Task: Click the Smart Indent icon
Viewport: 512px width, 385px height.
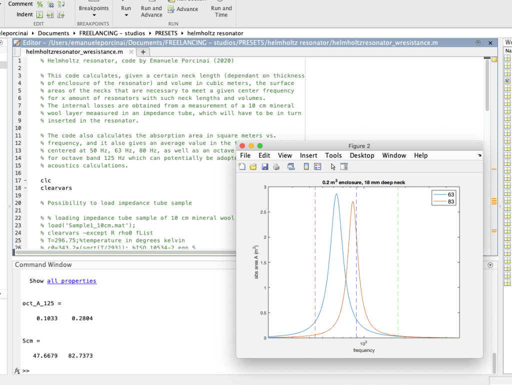Action: coord(40,14)
